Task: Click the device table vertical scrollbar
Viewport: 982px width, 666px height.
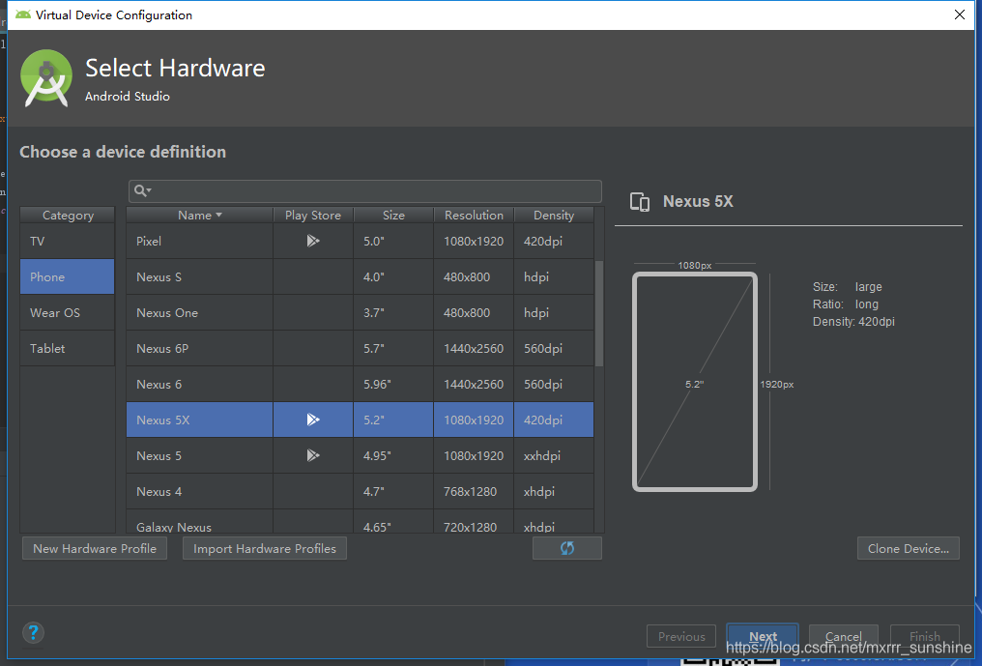Action: [598, 313]
